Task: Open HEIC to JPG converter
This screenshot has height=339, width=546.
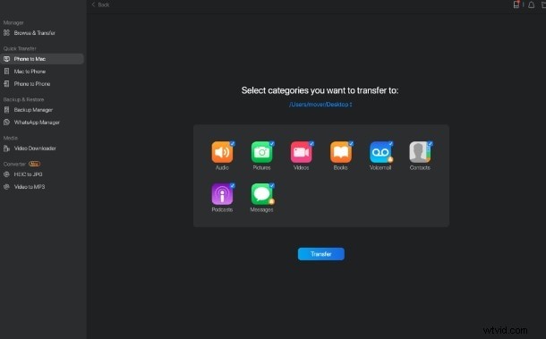Action: [29, 174]
